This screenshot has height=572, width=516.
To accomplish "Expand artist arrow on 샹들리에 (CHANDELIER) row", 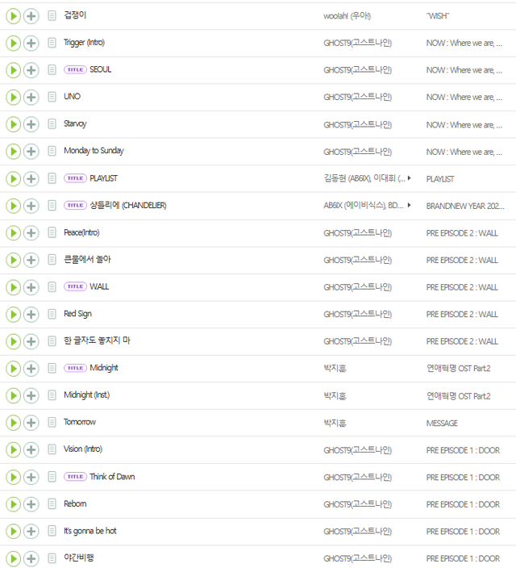I will pos(409,206).
